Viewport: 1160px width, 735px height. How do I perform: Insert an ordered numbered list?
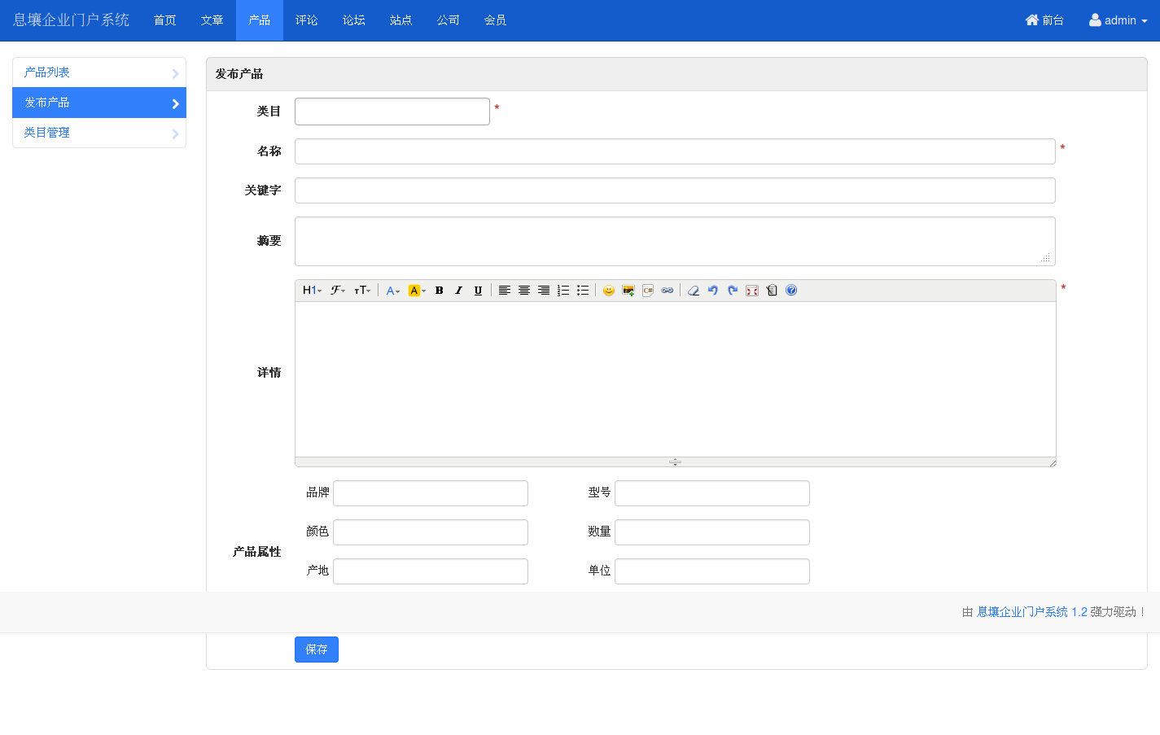[x=563, y=291]
